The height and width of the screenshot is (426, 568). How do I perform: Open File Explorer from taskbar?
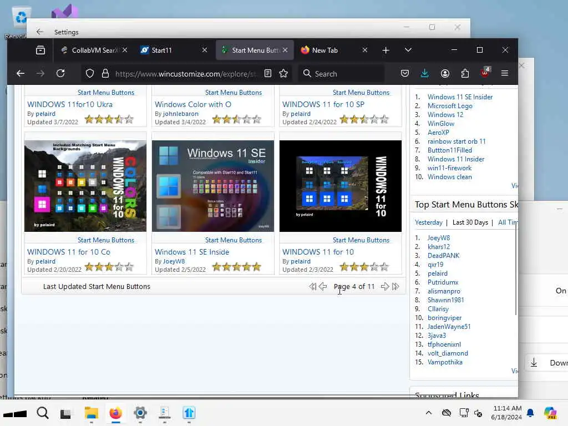[x=92, y=413]
